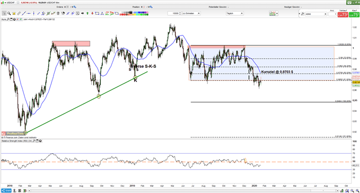360x193 pixels.
Task: Select the magnifier zoom tool
Action: pyautogui.click(x=9, y=14)
